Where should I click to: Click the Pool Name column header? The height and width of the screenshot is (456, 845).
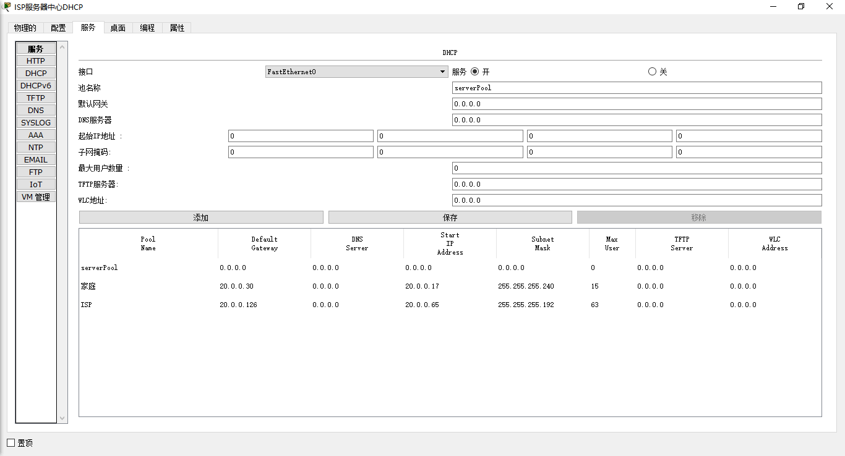148,243
